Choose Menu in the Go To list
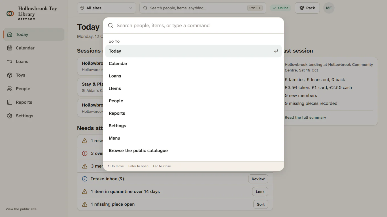Viewport: 387px width, 217px height. coord(193,138)
